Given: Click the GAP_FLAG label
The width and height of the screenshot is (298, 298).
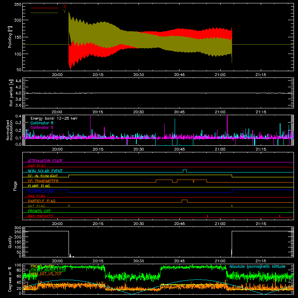Looking at the screenshot, I should 37,166.
